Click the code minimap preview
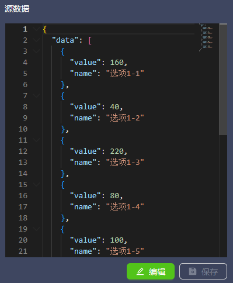This screenshot has height=283, width=233. pyautogui.click(x=207, y=37)
